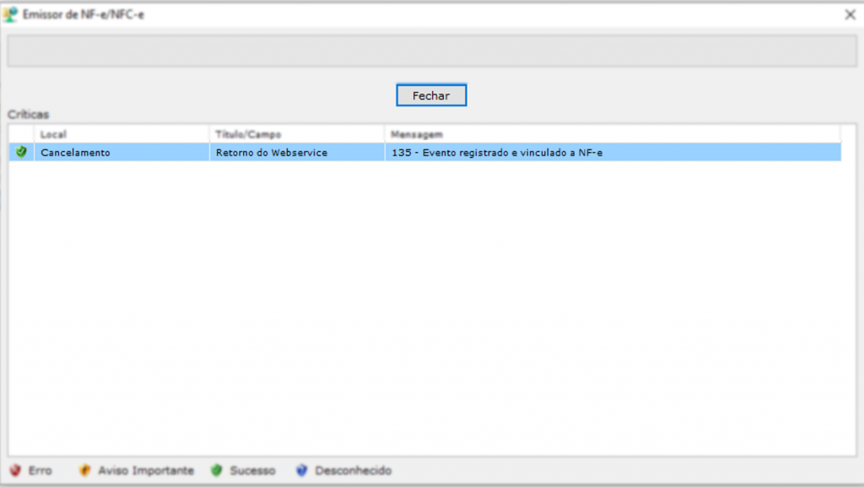
Task: Click the blank icon column header
Action: (x=21, y=134)
